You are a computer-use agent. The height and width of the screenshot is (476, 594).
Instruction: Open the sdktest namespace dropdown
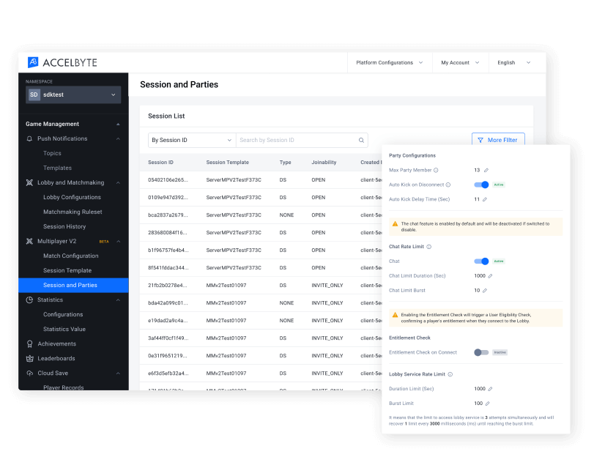point(73,94)
